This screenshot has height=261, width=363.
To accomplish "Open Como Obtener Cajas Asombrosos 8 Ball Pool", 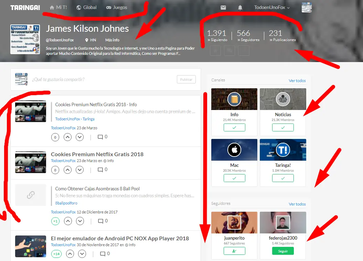I will (97, 189).
